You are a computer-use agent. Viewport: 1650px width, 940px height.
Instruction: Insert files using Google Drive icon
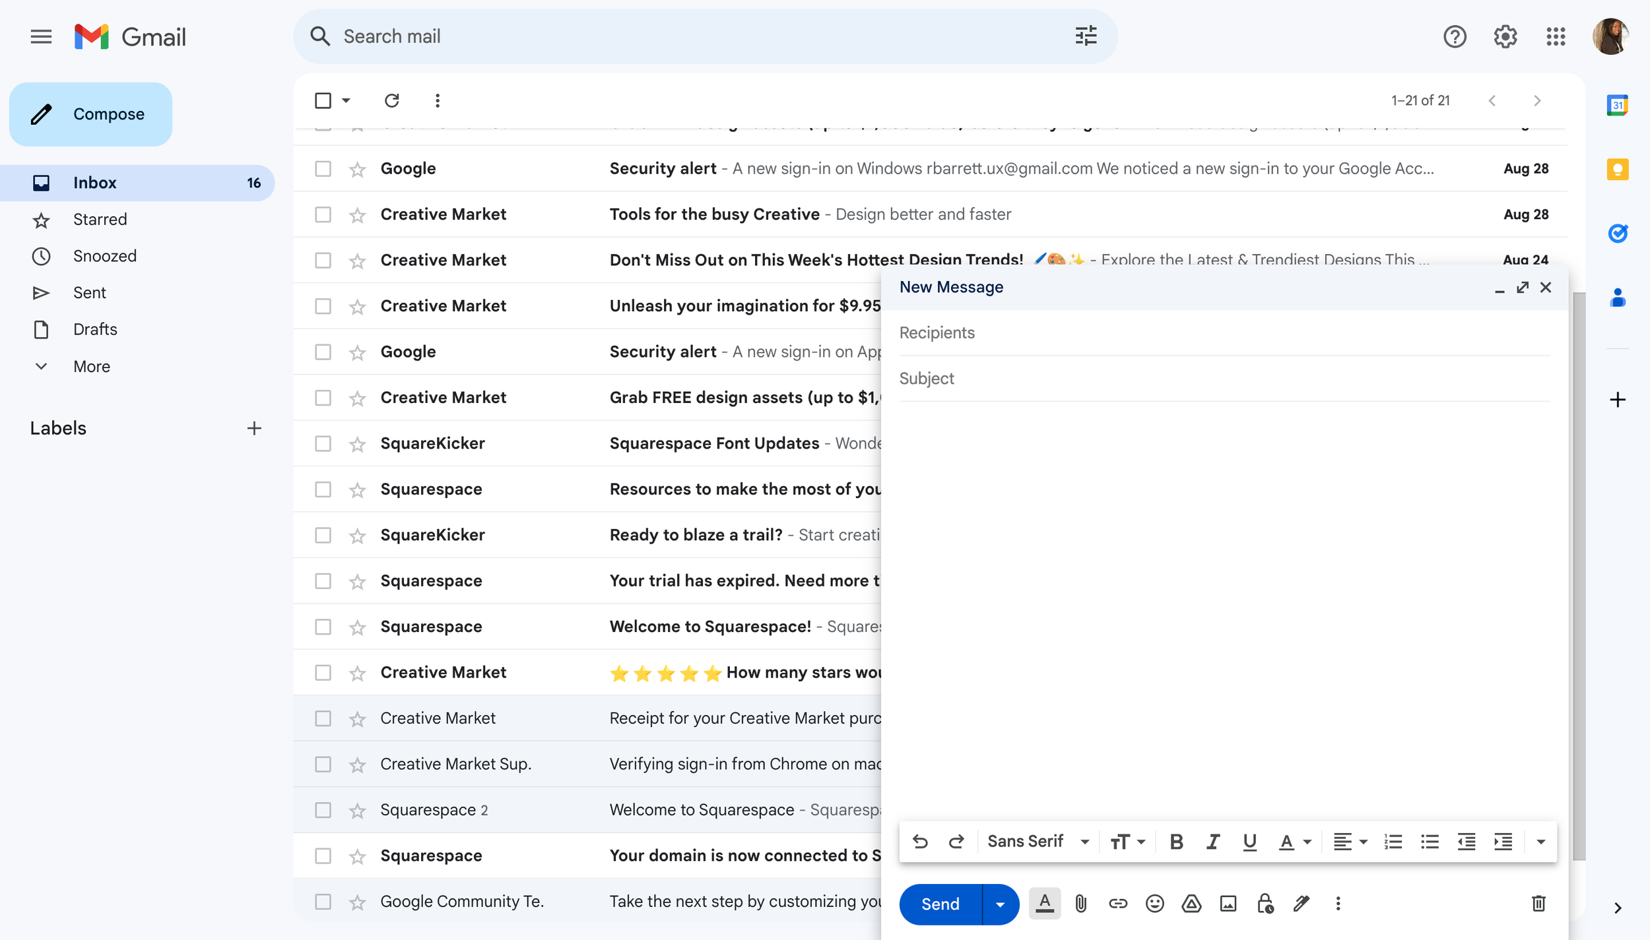pos(1191,903)
